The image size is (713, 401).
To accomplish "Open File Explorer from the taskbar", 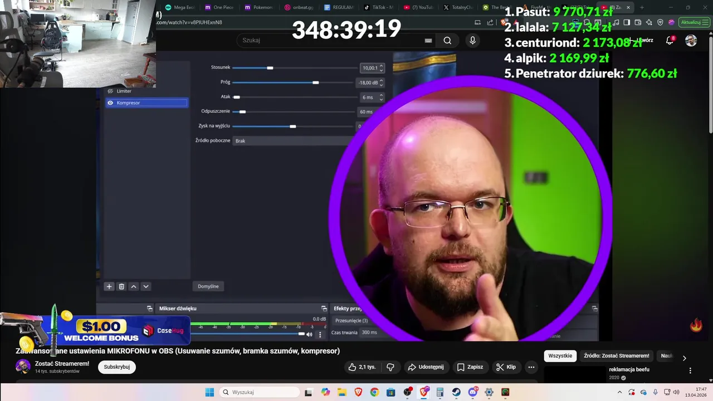I will tap(341, 392).
